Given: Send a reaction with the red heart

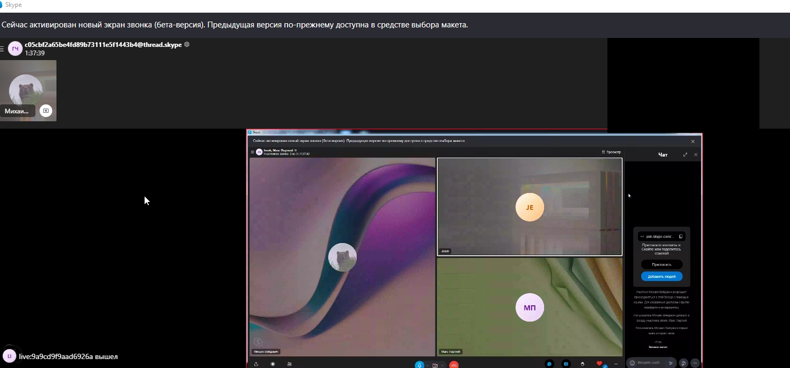Looking at the screenshot, I should (599, 363).
